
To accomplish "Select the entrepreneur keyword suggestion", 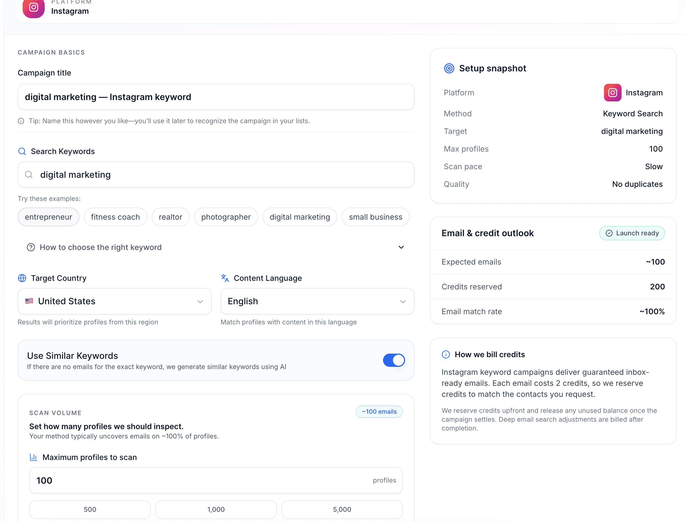I will click(48, 217).
